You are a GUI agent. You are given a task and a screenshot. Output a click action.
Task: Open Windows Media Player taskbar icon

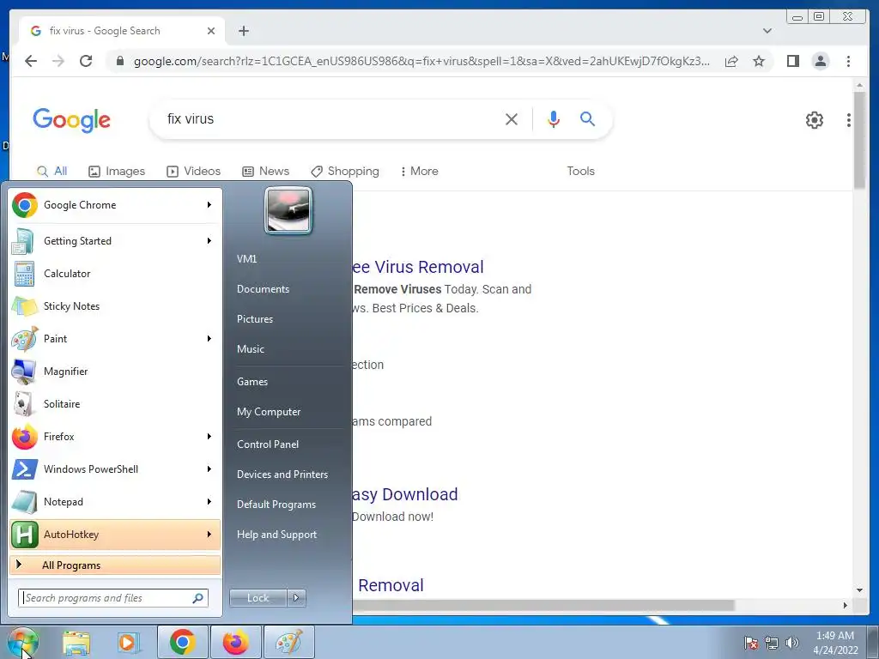[x=128, y=643]
